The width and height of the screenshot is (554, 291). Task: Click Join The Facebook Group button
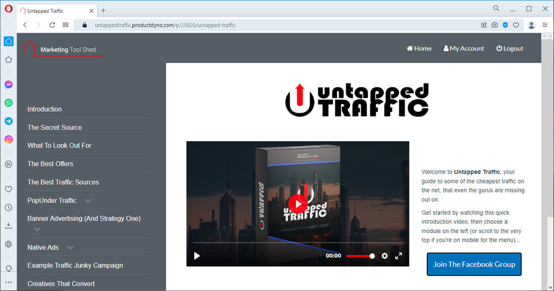coord(474,264)
